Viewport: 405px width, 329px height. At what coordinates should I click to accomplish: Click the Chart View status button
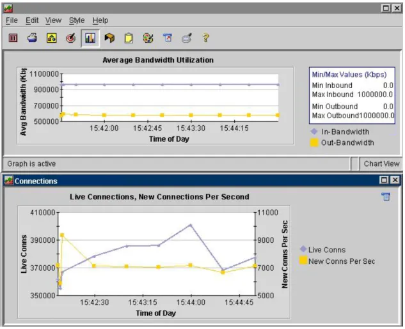(x=381, y=164)
